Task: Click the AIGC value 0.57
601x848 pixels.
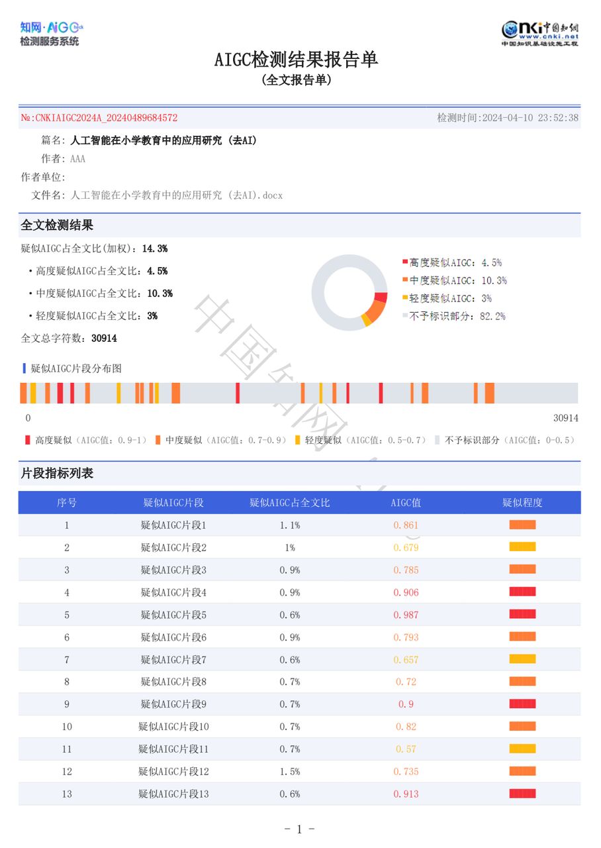Action: [x=406, y=749]
